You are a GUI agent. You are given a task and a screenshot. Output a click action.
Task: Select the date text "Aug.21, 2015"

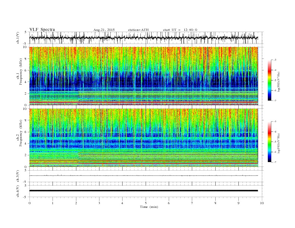104,30
